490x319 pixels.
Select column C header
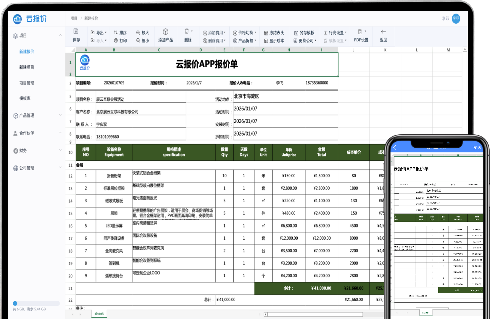coord(159,50)
